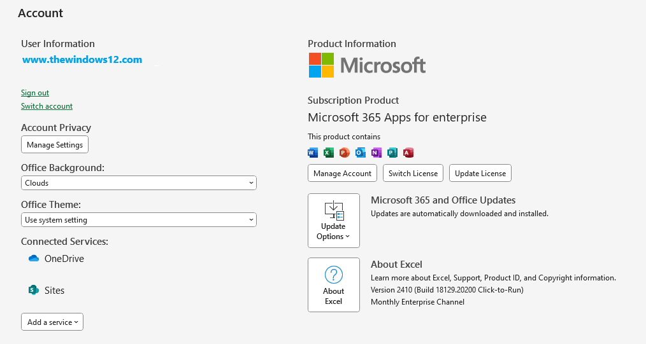Screen dimensions: 646x344
Task: Open the Office Background dropdown
Action: click(139, 183)
